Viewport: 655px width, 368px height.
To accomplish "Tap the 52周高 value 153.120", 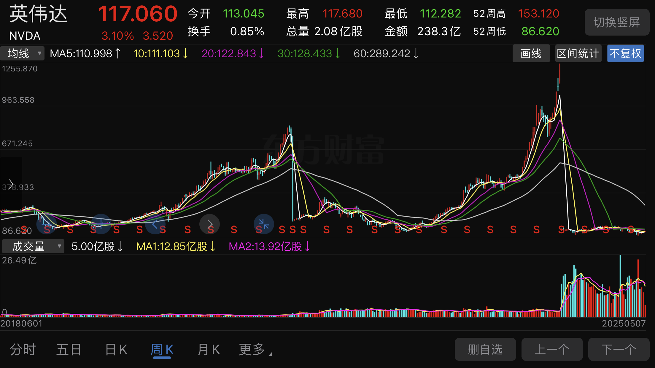I will click(539, 14).
